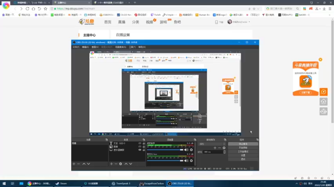Screen dimensions: 334x187
Task: Click the Stop Streaming button in OBS
Action: tap(243, 144)
